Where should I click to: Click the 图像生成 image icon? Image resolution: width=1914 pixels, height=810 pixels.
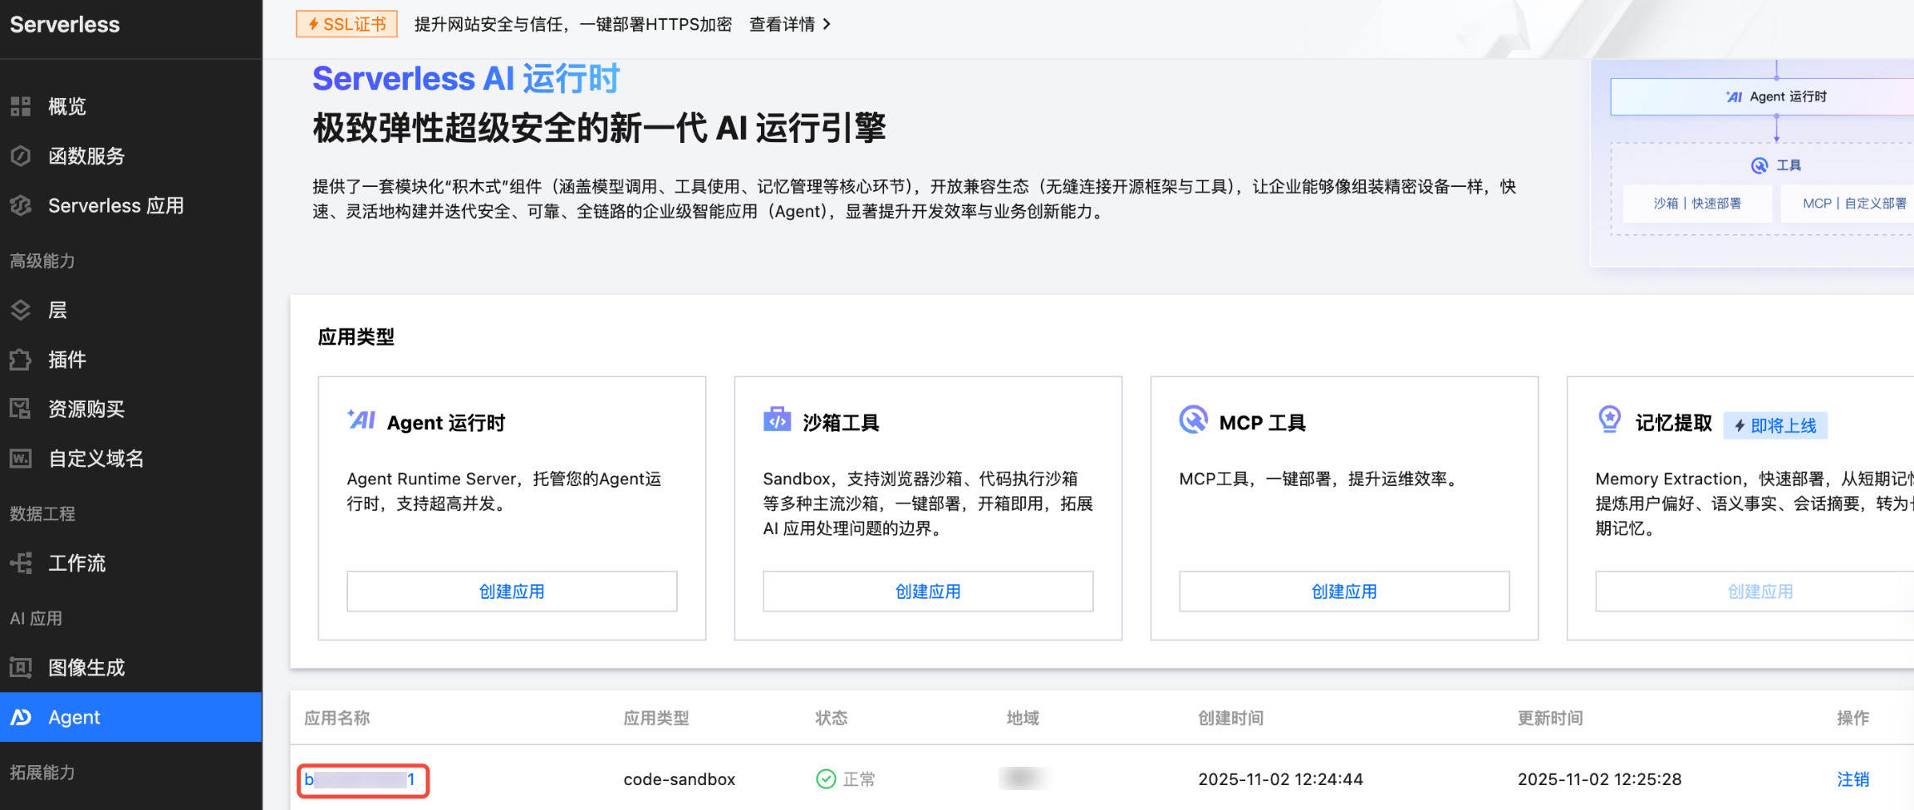tap(21, 668)
